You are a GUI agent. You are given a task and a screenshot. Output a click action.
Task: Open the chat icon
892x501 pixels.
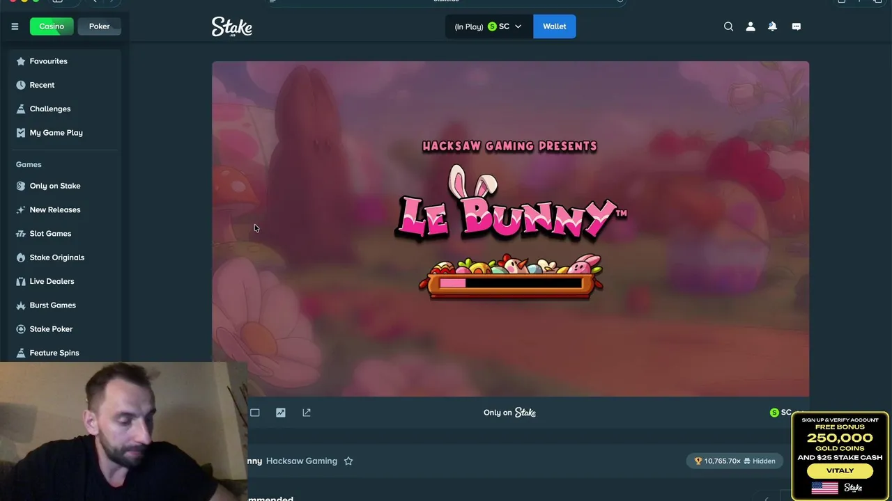(x=797, y=26)
